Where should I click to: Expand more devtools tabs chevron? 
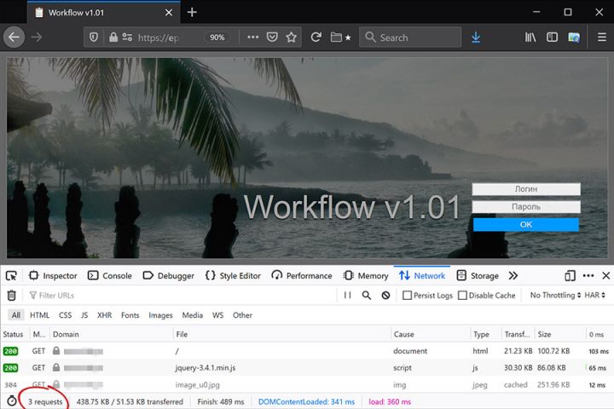pos(513,276)
